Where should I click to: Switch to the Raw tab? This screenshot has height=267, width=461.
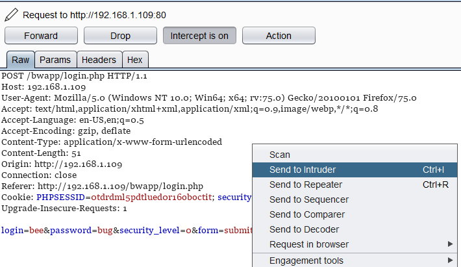(x=20, y=60)
